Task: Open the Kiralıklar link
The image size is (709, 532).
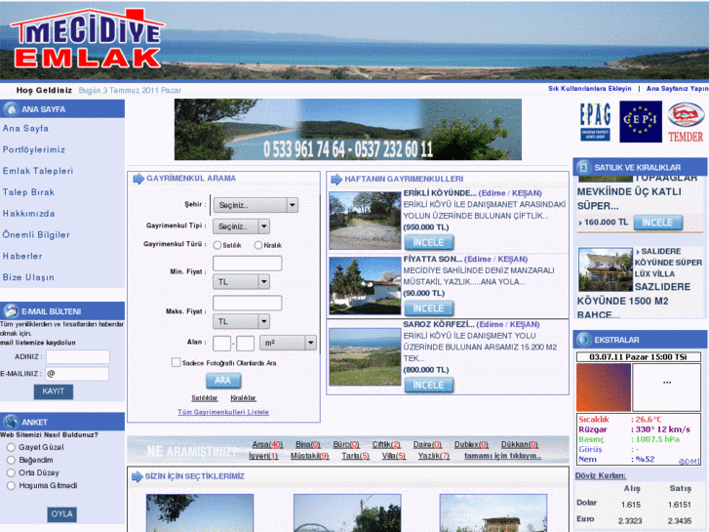Action: (243, 398)
